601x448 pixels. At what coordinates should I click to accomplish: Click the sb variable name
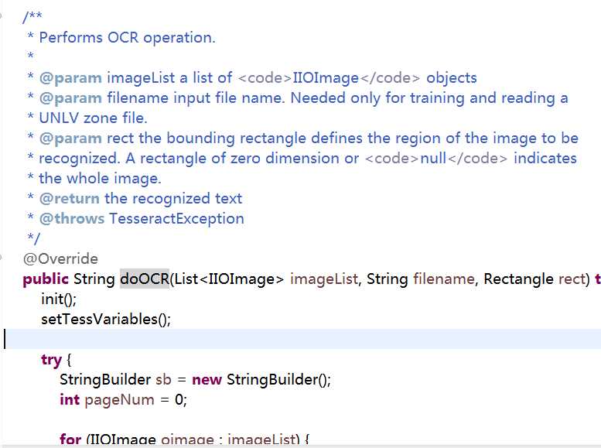163,380
